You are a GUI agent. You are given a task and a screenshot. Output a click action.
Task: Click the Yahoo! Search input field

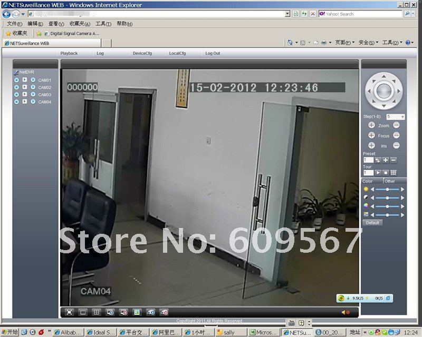tap(361, 14)
